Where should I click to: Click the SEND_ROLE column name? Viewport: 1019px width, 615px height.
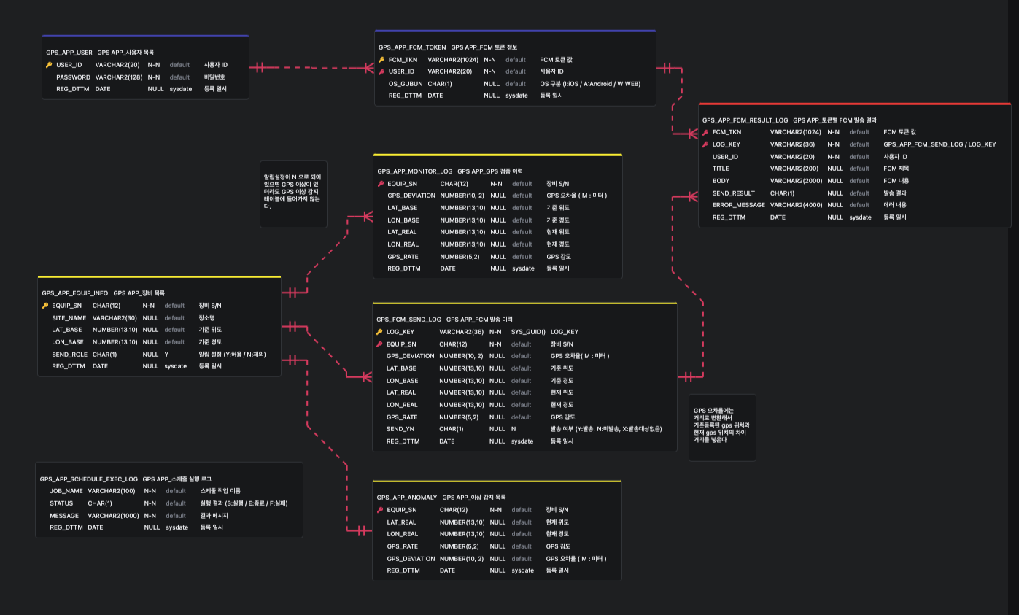(70, 355)
